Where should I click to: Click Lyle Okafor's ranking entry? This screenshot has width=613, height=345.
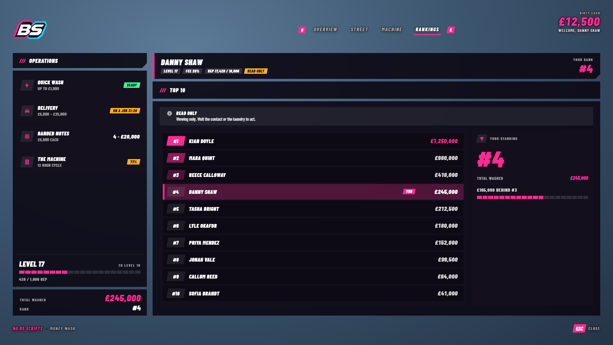(313, 226)
